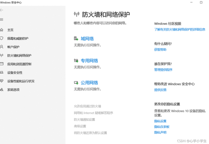Click the shield icon for 病毒和威胁防护

point(1,39)
